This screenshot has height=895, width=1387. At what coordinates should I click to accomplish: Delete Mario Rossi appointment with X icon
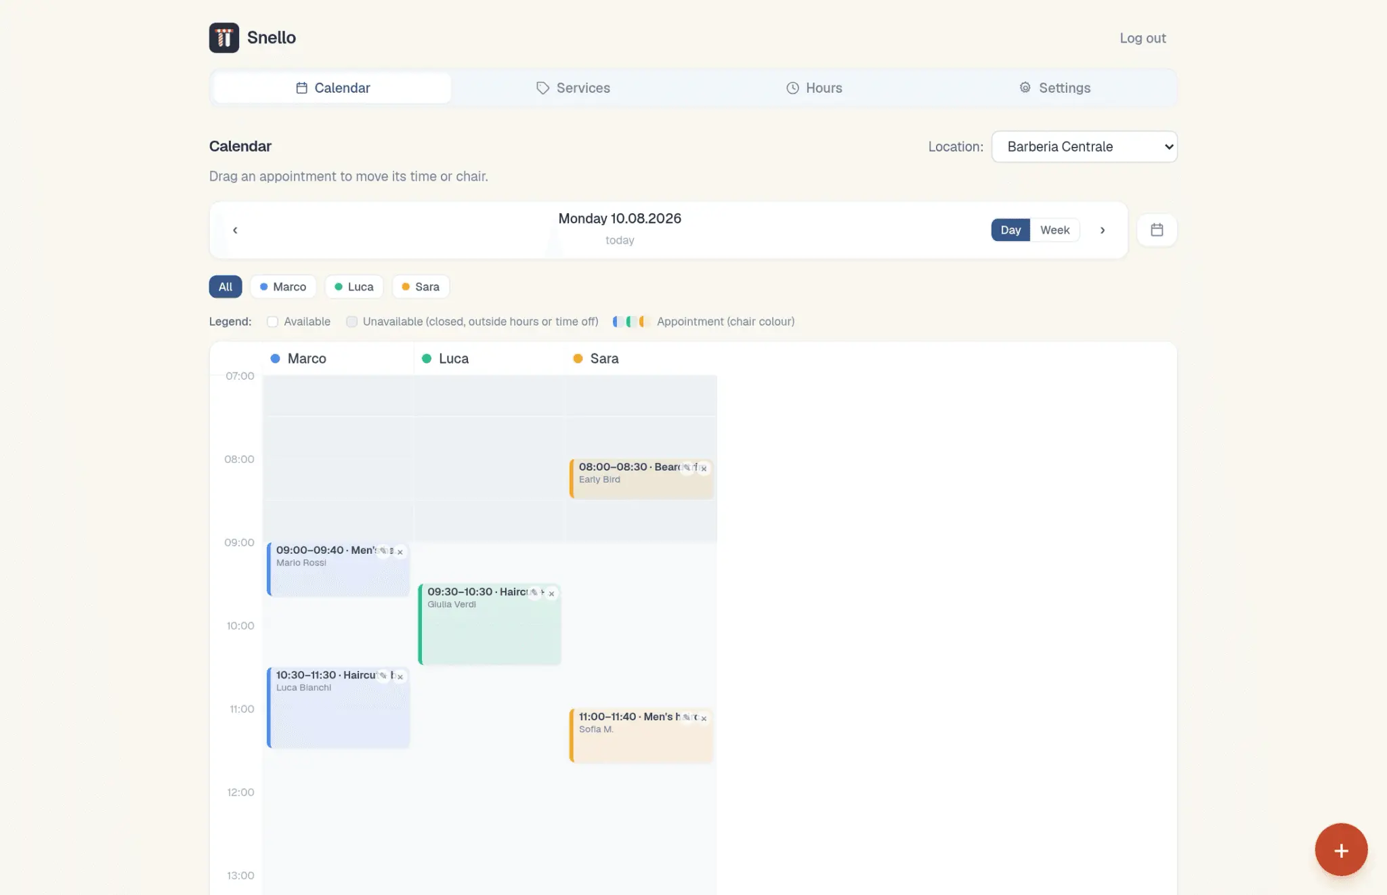point(400,552)
